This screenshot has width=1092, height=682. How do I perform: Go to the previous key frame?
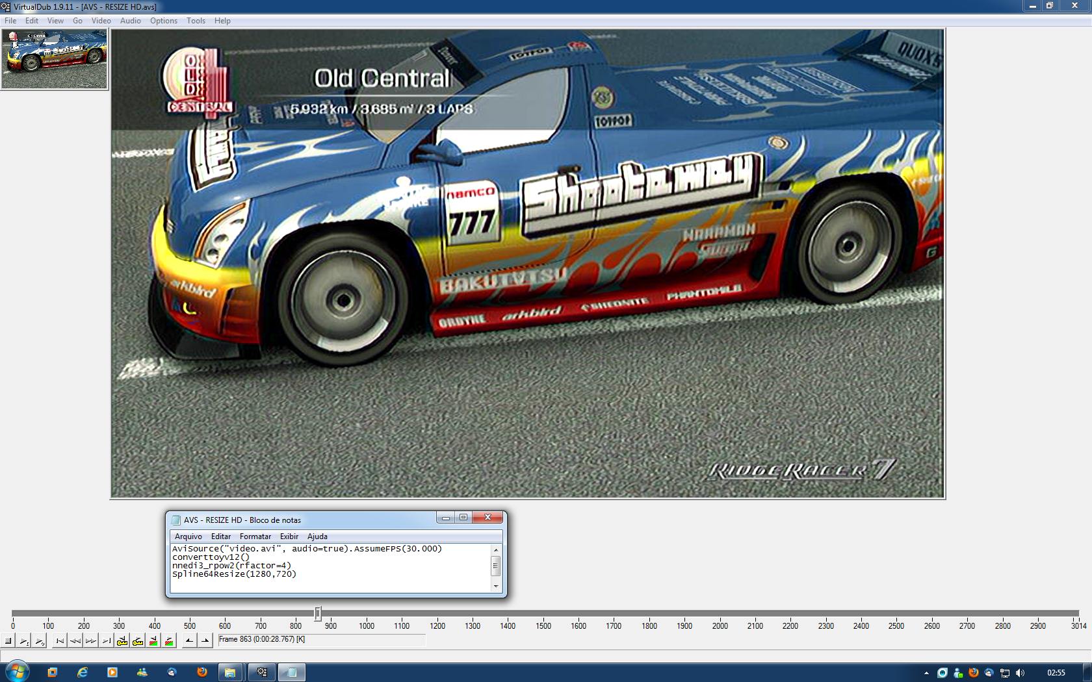pos(122,641)
